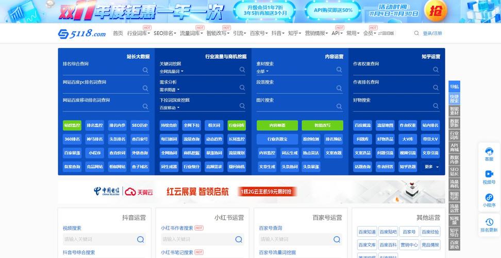Screen dimensions: 501x258
Task: Click 百度知道 button in 其他运营
Action: click(367, 232)
